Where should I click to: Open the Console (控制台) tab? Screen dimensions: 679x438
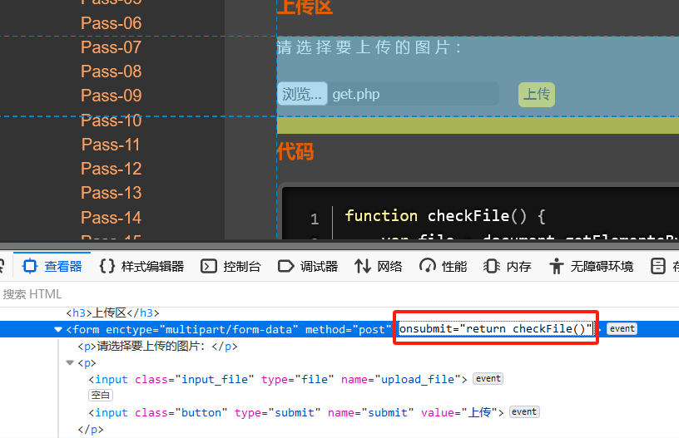coord(230,266)
